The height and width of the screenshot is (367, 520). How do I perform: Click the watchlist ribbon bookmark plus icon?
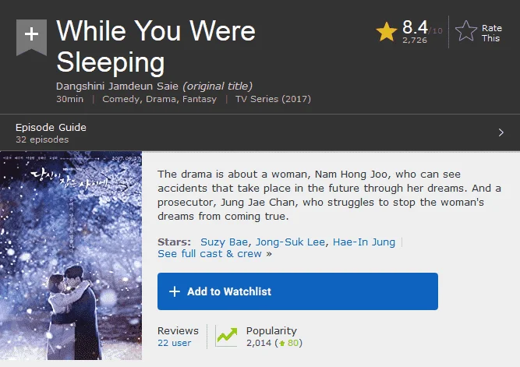tap(31, 37)
